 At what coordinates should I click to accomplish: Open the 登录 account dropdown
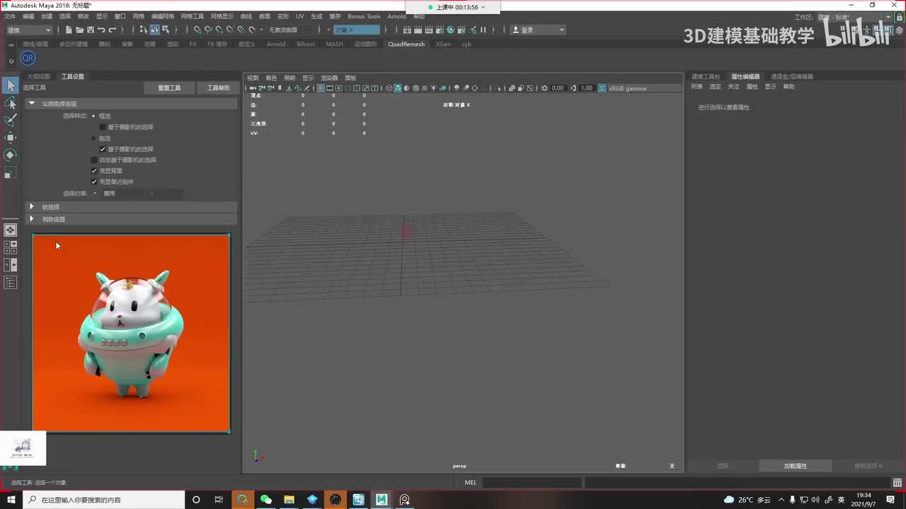click(538, 30)
